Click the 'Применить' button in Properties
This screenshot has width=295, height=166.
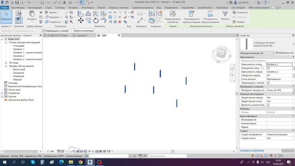click(288, 150)
